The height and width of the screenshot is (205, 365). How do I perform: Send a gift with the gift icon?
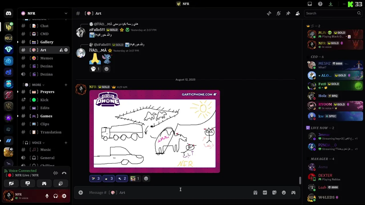point(255,192)
